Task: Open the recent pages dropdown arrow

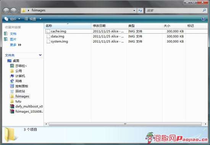Action: tap(19, 11)
